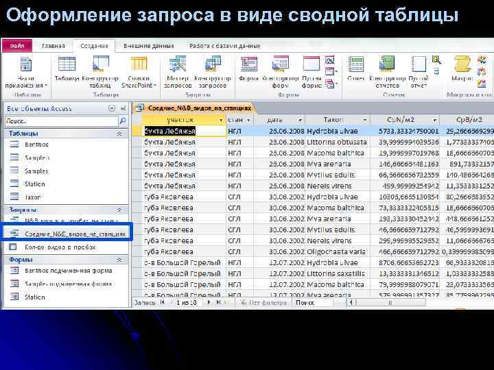Open Конструктор таблиц tool

(100, 73)
